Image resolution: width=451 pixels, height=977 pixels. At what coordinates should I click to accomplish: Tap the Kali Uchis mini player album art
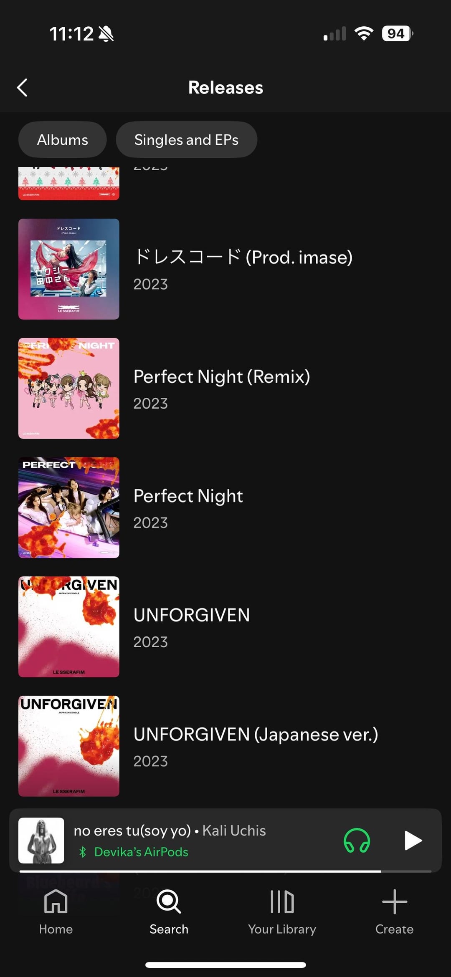tap(41, 840)
